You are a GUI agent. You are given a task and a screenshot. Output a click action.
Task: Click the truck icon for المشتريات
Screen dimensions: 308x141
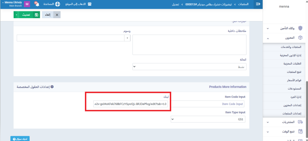300,122
